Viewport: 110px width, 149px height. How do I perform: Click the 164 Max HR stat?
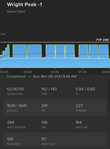pos(82,124)
